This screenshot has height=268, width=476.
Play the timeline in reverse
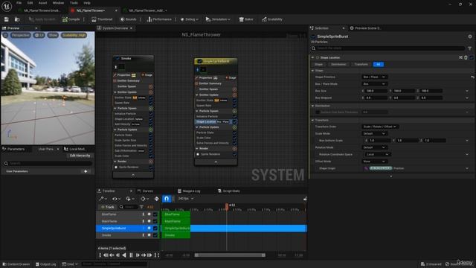click(124, 255)
